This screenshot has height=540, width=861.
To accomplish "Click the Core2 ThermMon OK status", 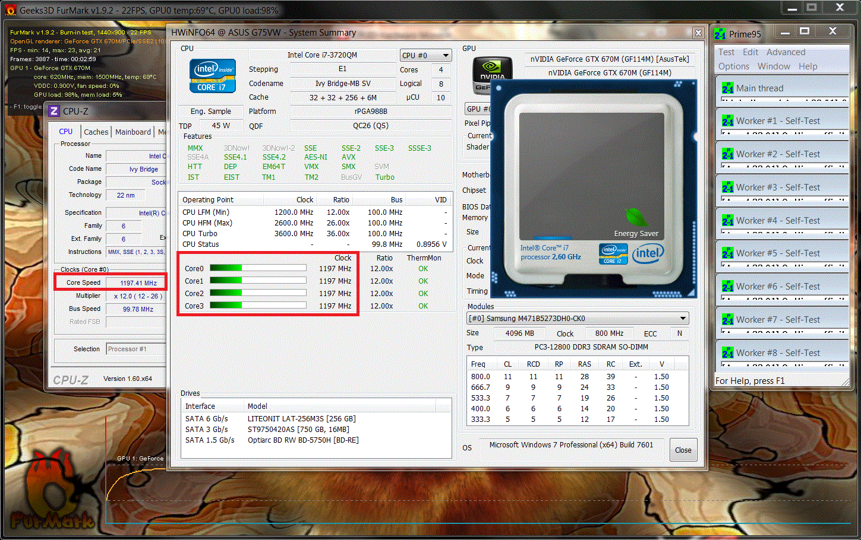I will point(423,294).
